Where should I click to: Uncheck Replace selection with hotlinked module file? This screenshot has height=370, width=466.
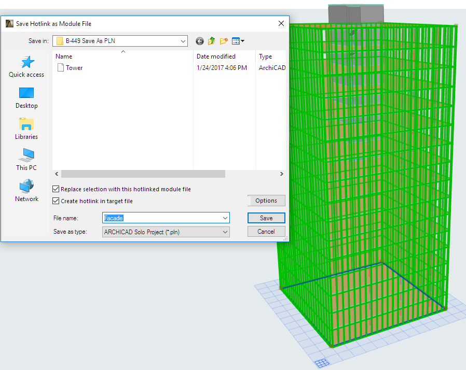pyautogui.click(x=56, y=190)
